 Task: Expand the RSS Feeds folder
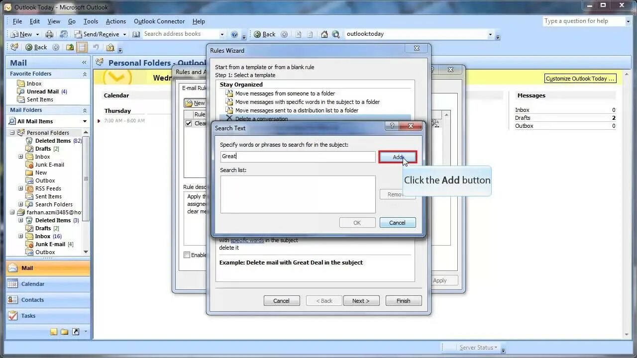[21, 188]
